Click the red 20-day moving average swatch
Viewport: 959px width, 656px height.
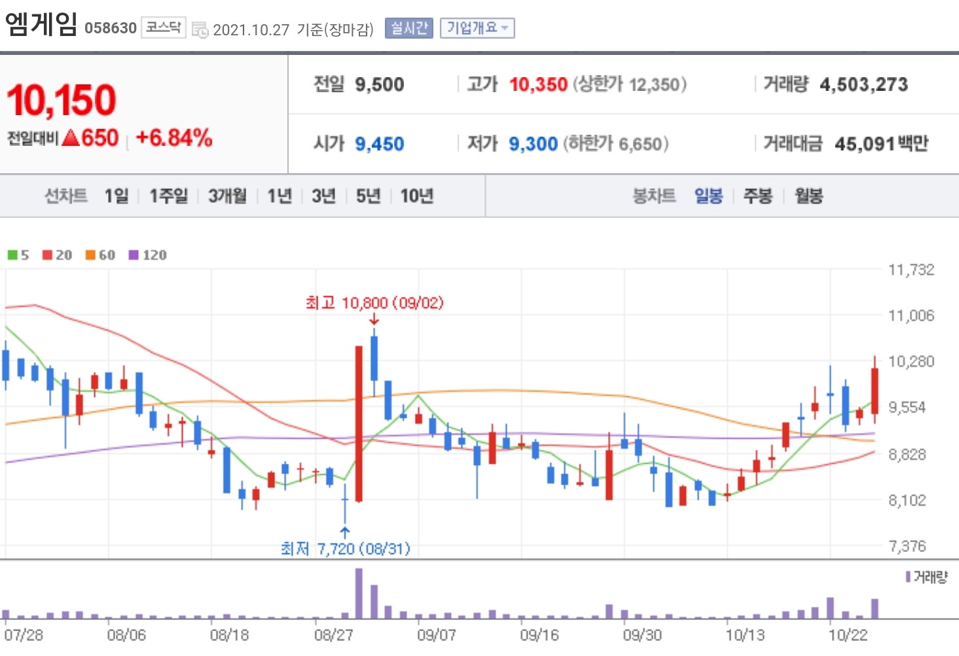pos(47,255)
